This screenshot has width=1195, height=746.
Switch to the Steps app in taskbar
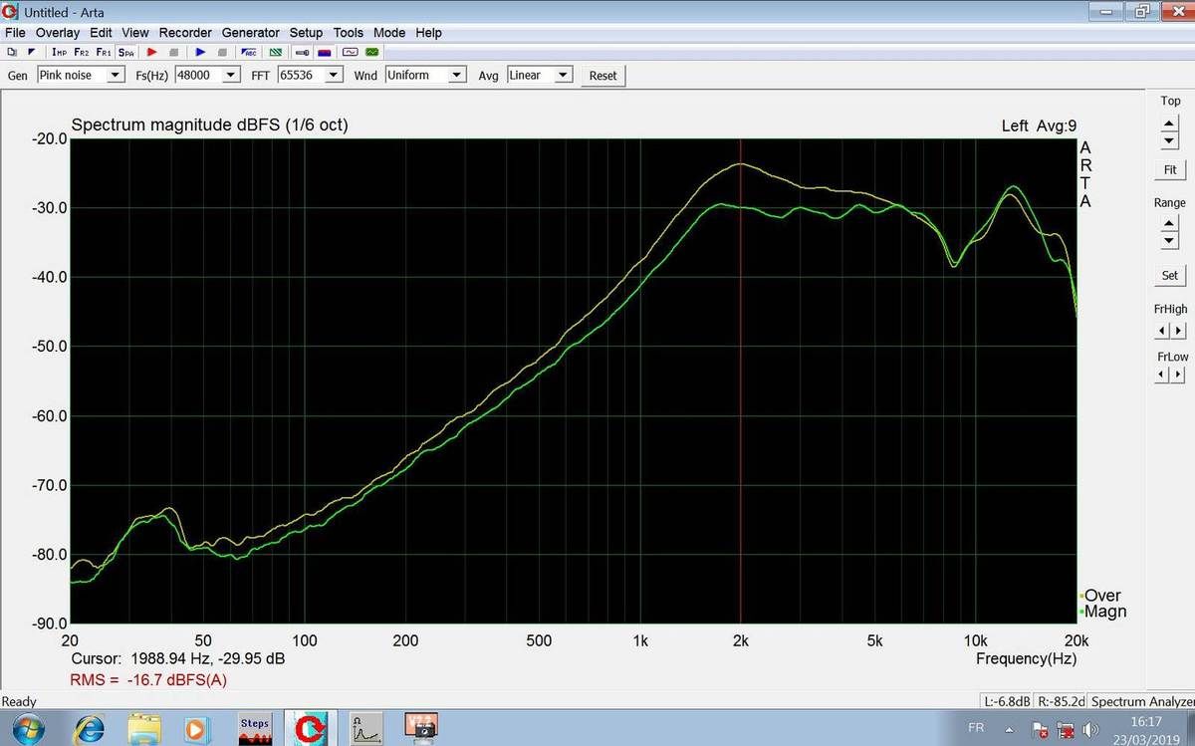[x=255, y=729]
